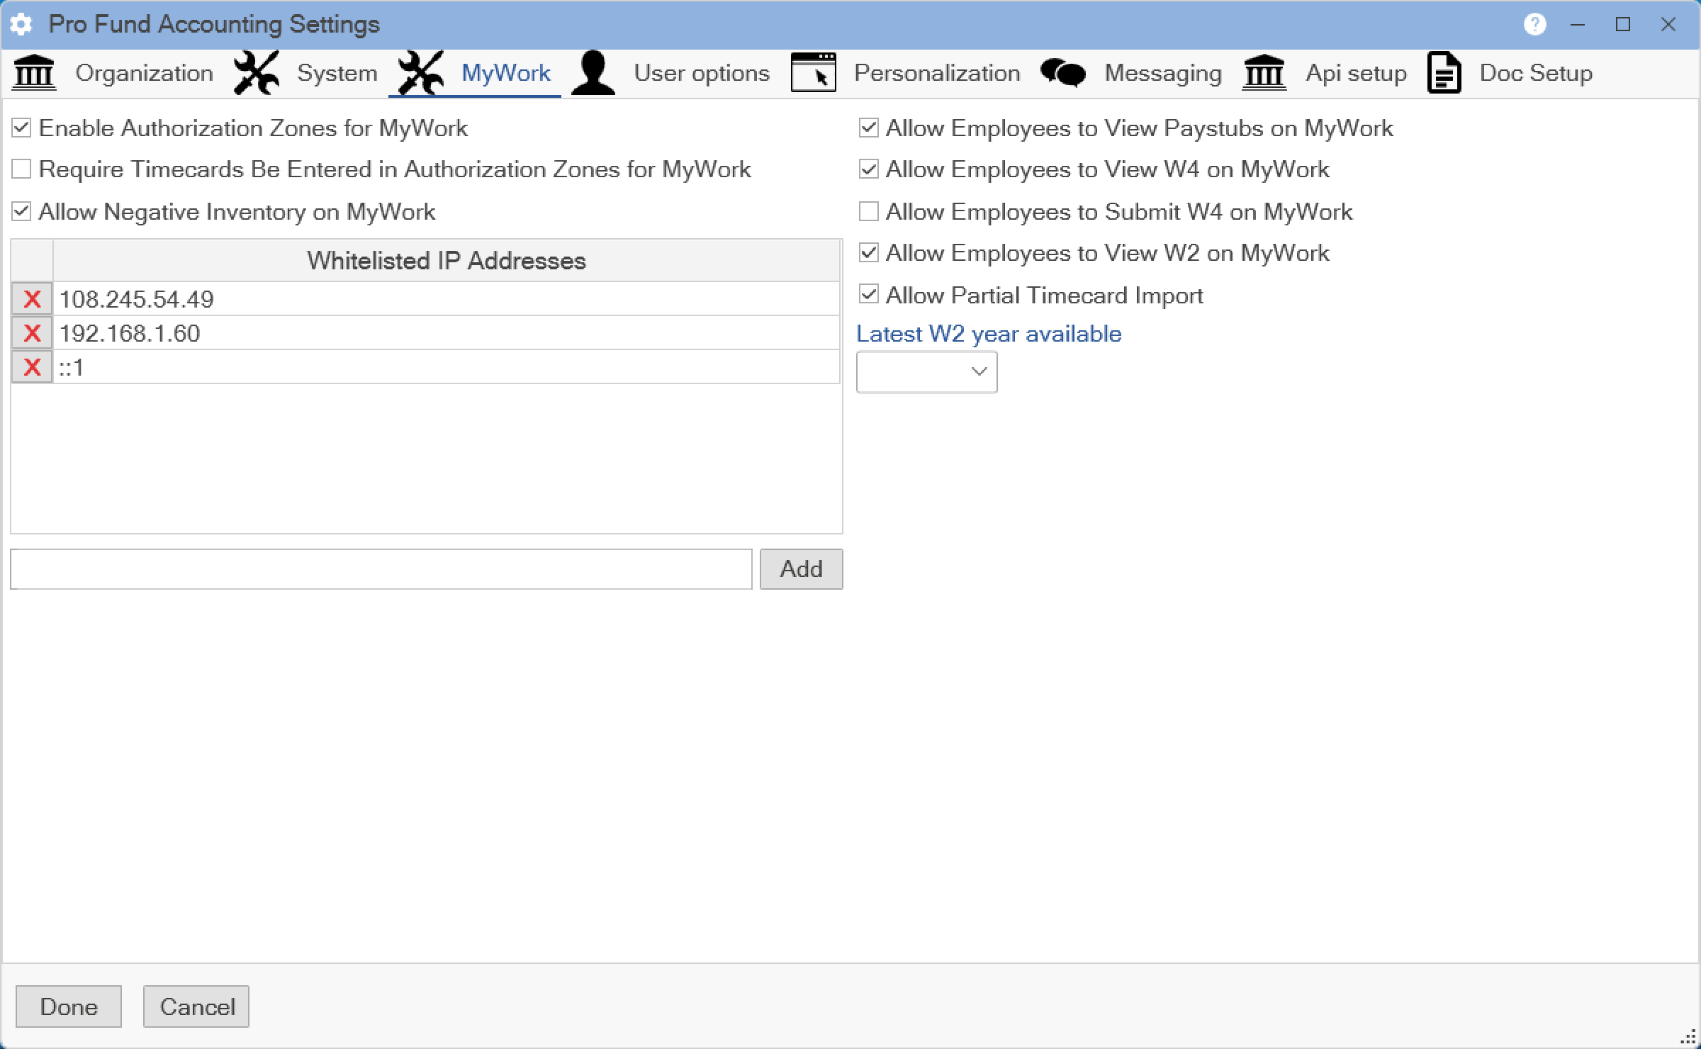Screen dimensions: 1701x1049
Task: Remove whitelisted IP 108.245.54.49 with red X
Action: coord(32,299)
